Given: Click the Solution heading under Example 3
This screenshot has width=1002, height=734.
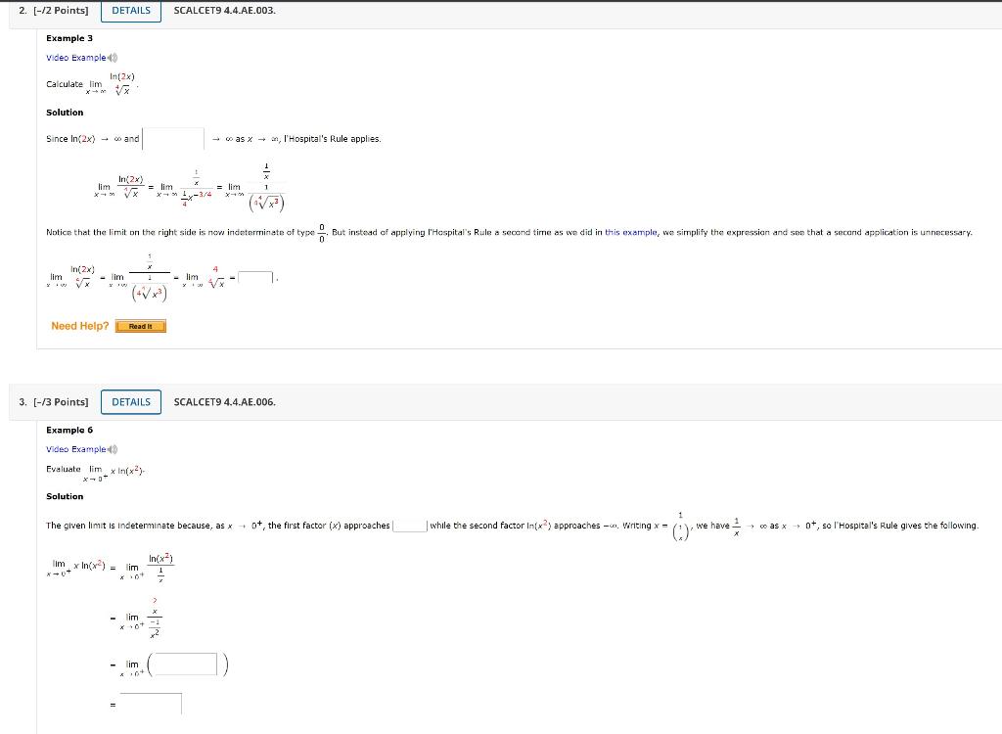Looking at the screenshot, I should [x=65, y=113].
